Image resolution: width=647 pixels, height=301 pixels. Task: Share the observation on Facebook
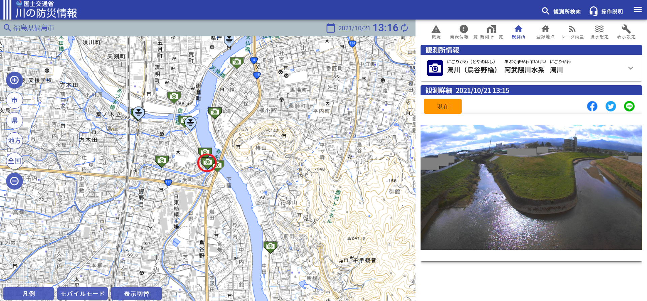[x=592, y=106]
